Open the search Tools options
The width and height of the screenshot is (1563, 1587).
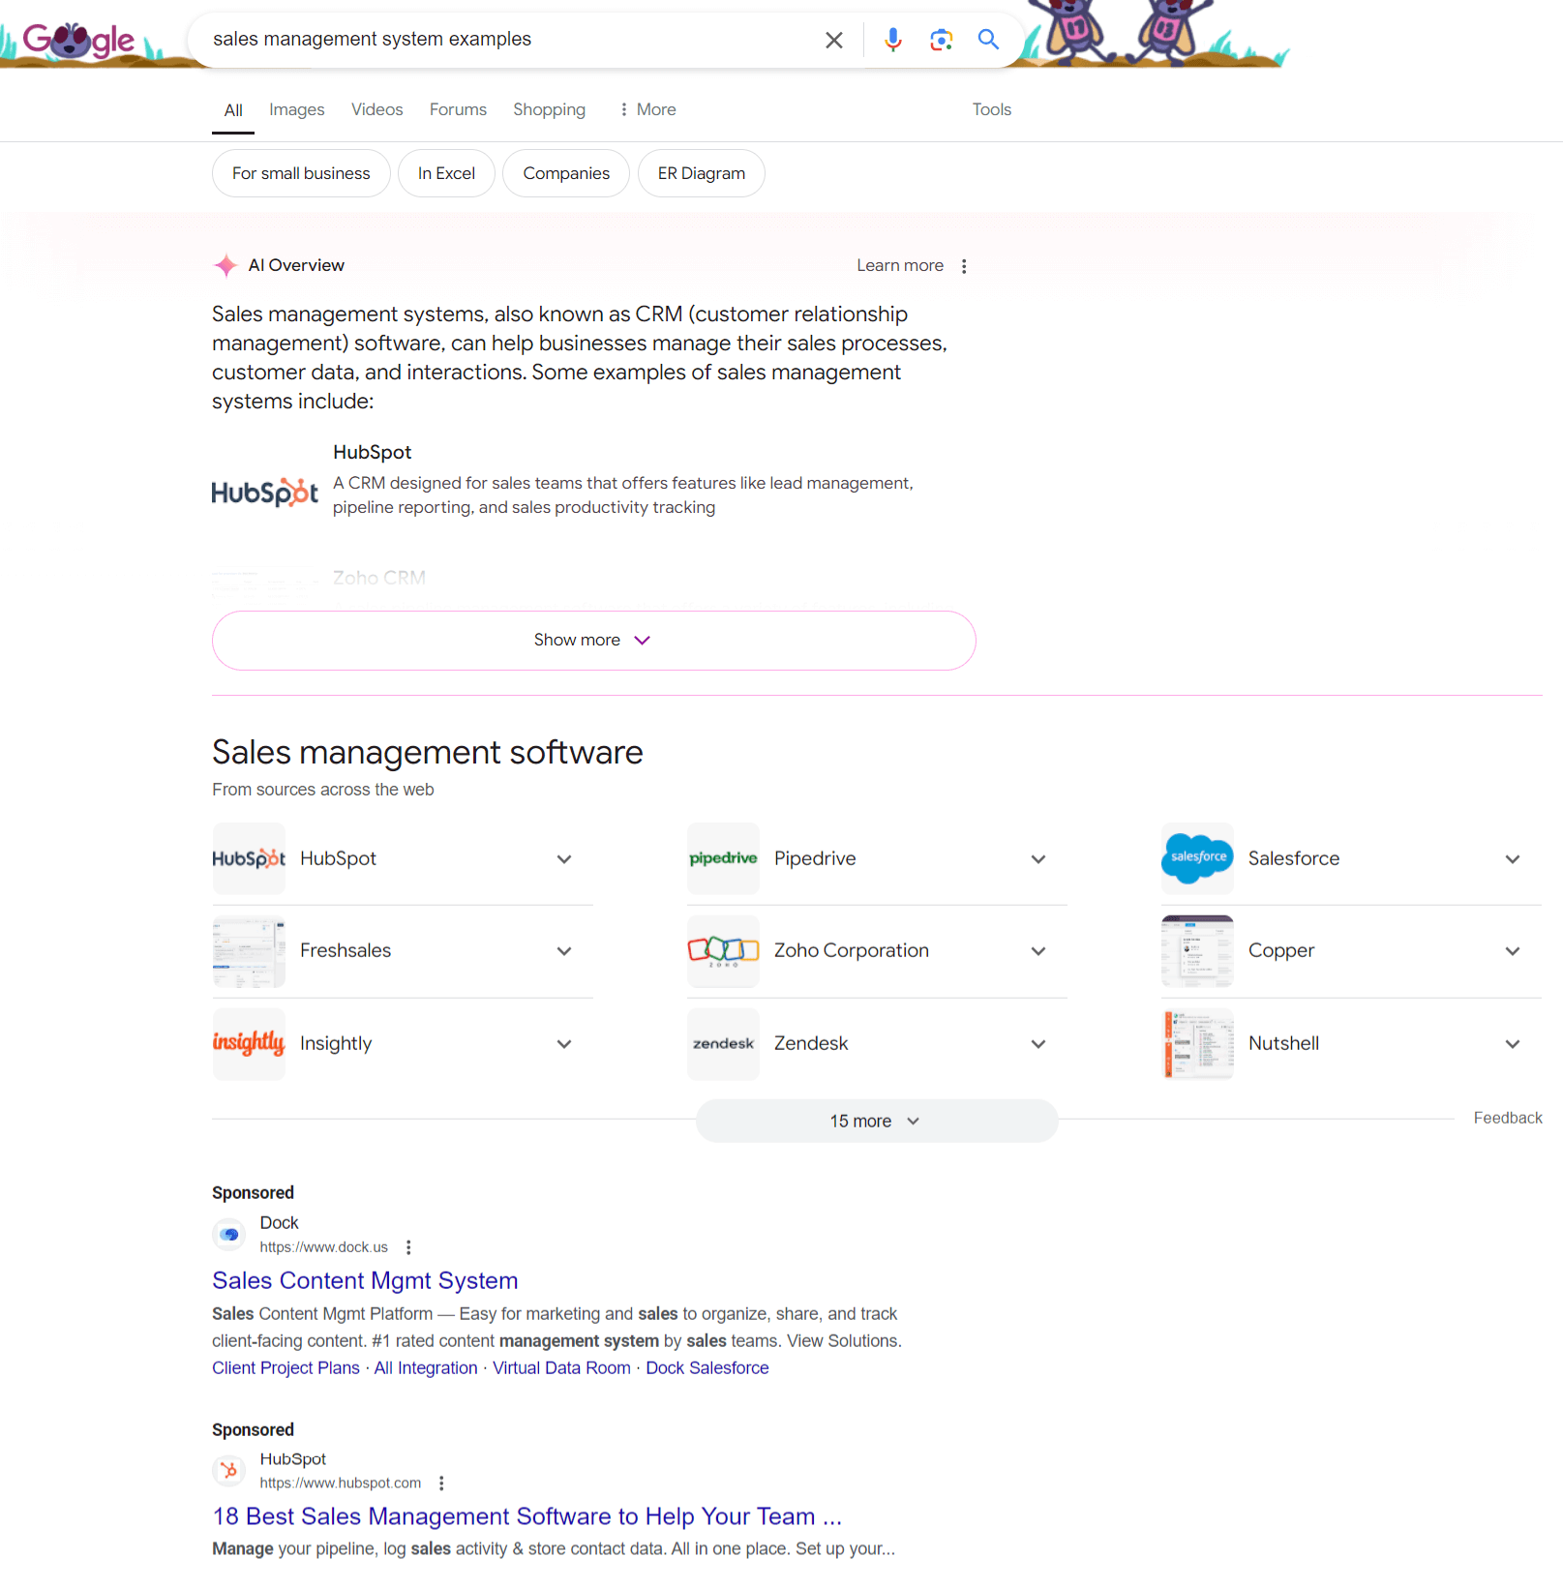point(992,109)
